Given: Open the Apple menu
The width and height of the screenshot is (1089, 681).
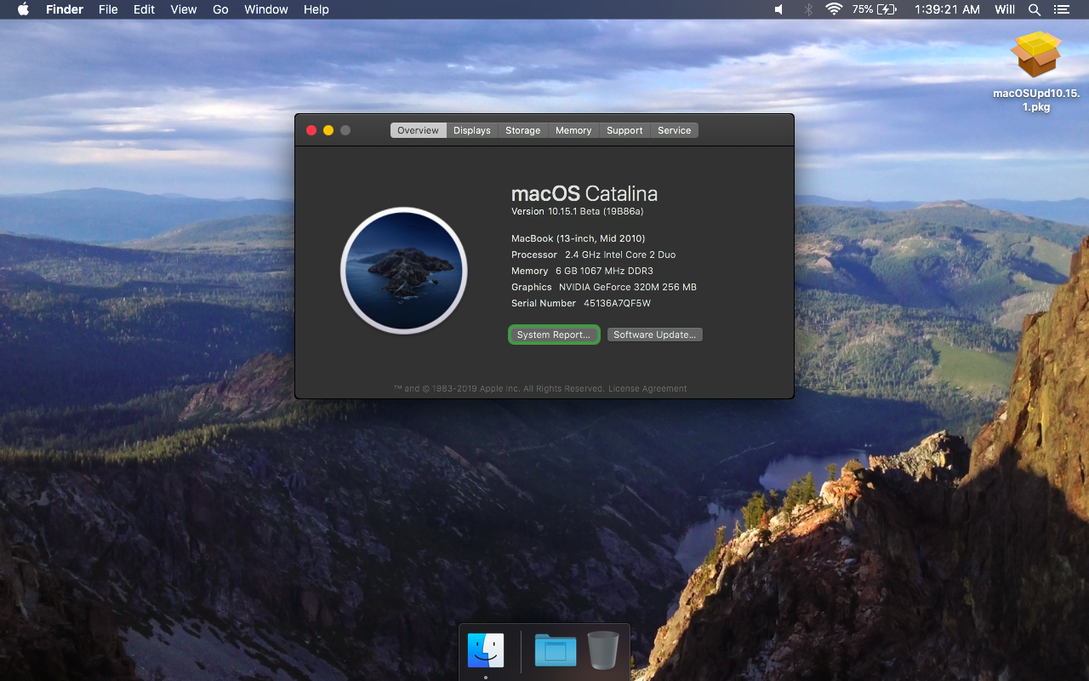Looking at the screenshot, I should pos(23,9).
